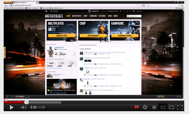Open annotations via the red speech bubble icon

[x=137, y=107]
